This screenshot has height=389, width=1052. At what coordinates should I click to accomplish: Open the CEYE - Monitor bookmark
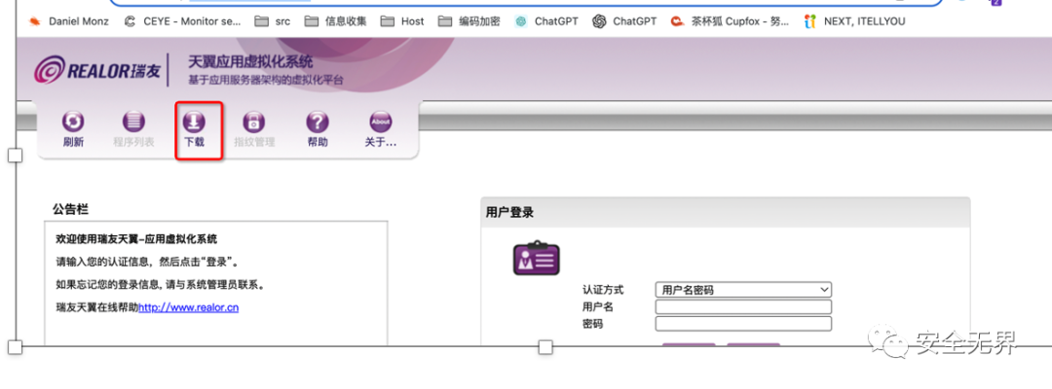[182, 21]
